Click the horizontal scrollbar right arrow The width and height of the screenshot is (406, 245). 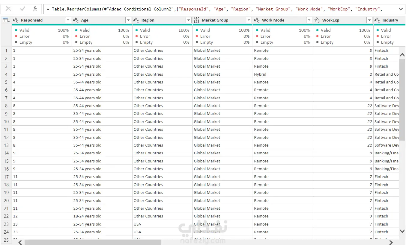click(x=391, y=242)
